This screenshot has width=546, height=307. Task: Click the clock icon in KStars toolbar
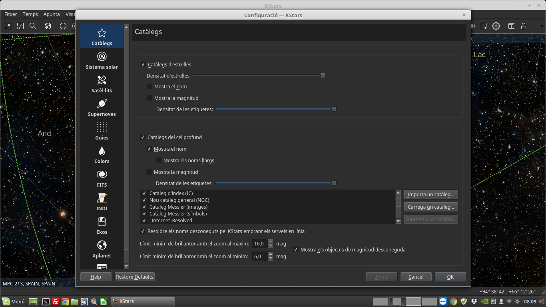pos(63,26)
